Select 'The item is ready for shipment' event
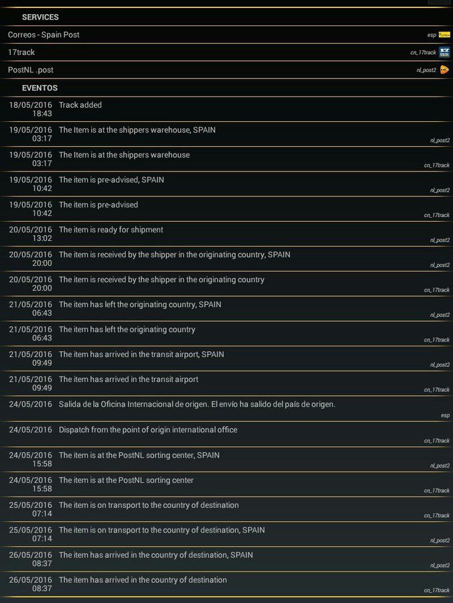Screen dimensions: 453x603 coord(226,234)
